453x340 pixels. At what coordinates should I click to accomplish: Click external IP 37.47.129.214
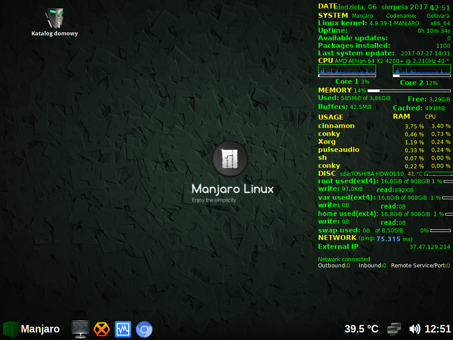(430, 247)
